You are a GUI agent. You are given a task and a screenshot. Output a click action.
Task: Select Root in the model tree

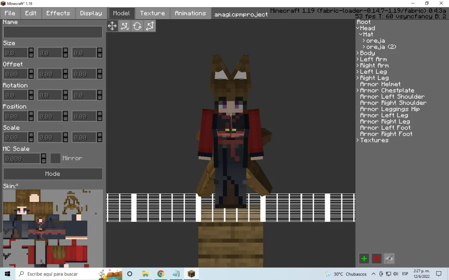point(364,22)
